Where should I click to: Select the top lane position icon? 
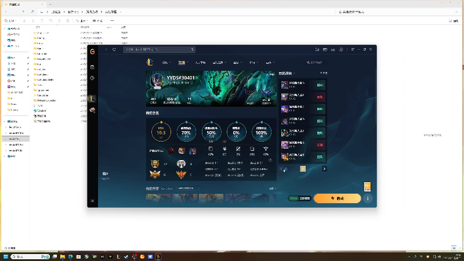coord(211,149)
